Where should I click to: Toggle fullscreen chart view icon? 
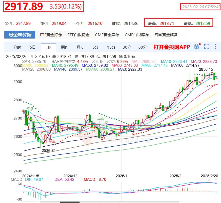[x=207, y=47]
